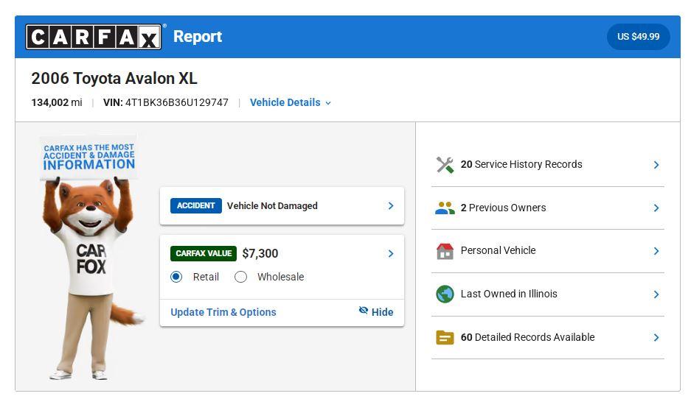Open Vehicle Not Damaged chevron arrow

(x=391, y=206)
